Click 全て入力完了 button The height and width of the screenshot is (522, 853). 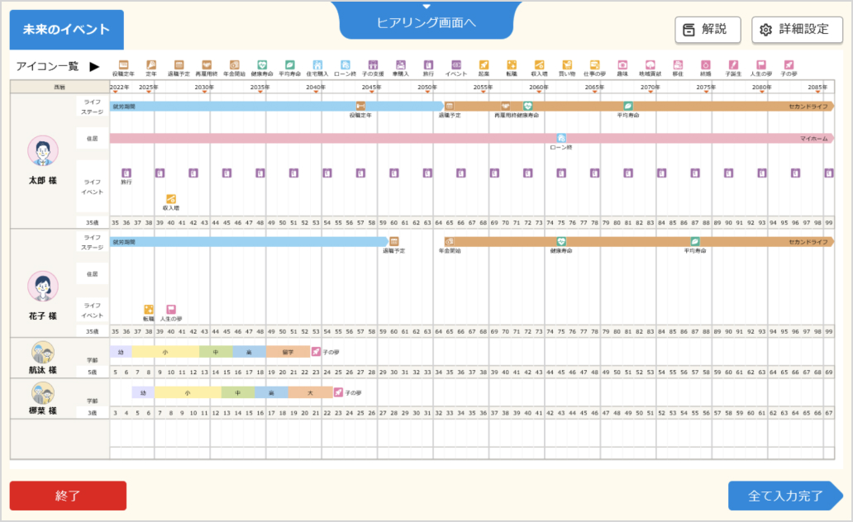click(785, 496)
